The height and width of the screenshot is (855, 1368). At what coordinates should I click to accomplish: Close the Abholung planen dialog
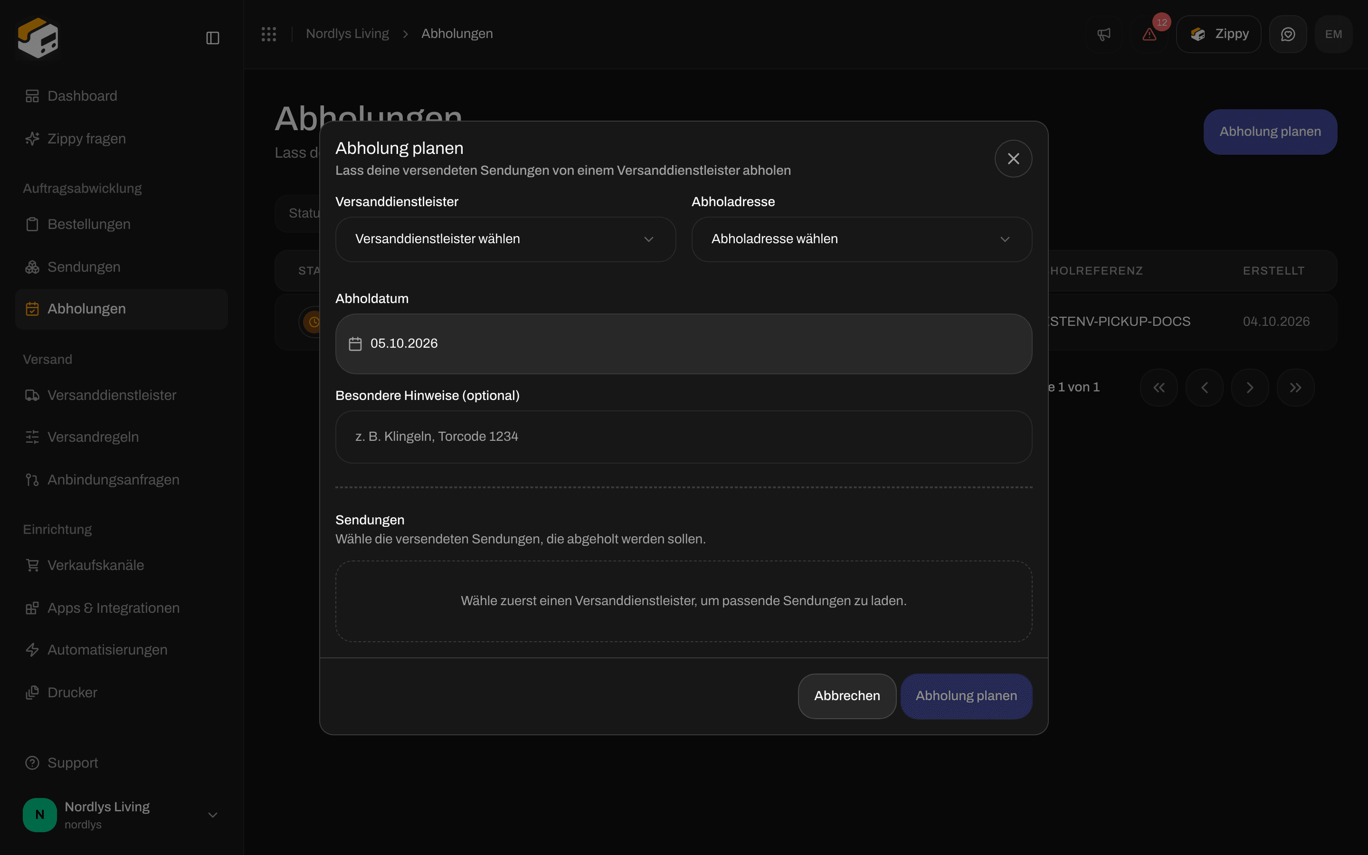point(1013,159)
